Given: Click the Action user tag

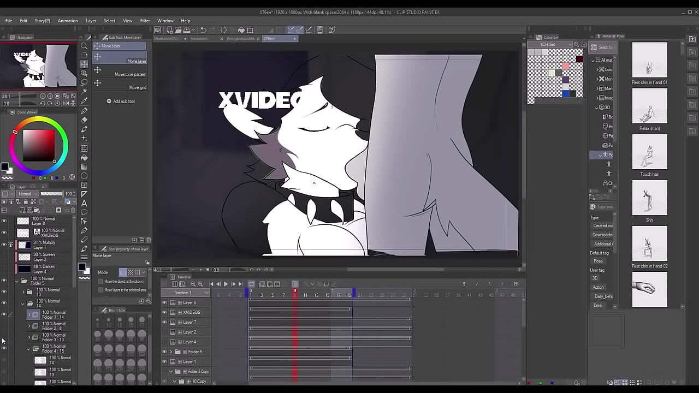Looking at the screenshot, I should (599, 287).
